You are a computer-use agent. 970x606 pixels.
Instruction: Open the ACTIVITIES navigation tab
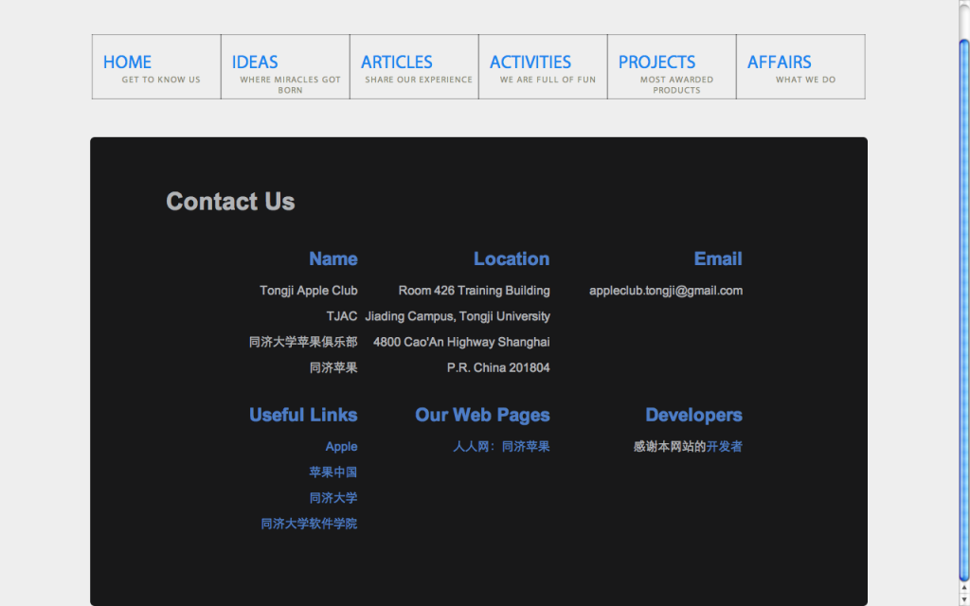coord(543,67)
